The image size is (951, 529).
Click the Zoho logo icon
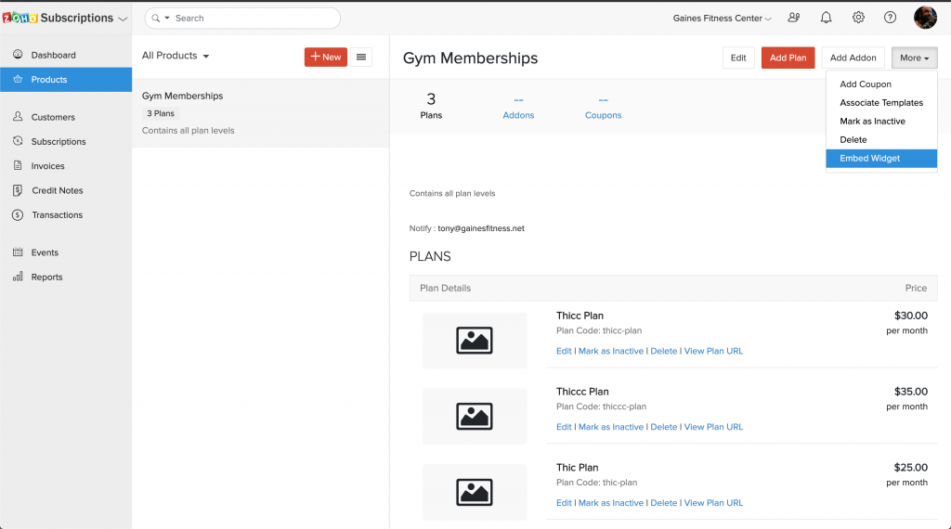pos(20,18)
